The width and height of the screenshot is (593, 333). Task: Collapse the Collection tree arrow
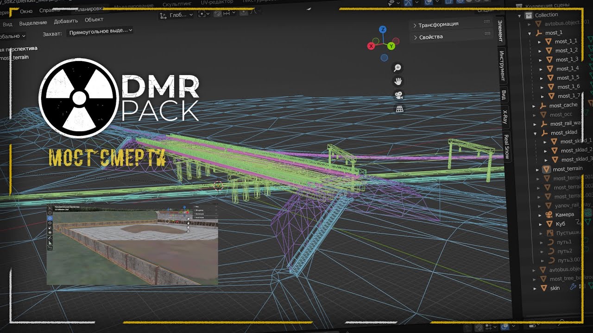(x=520, y=15)
